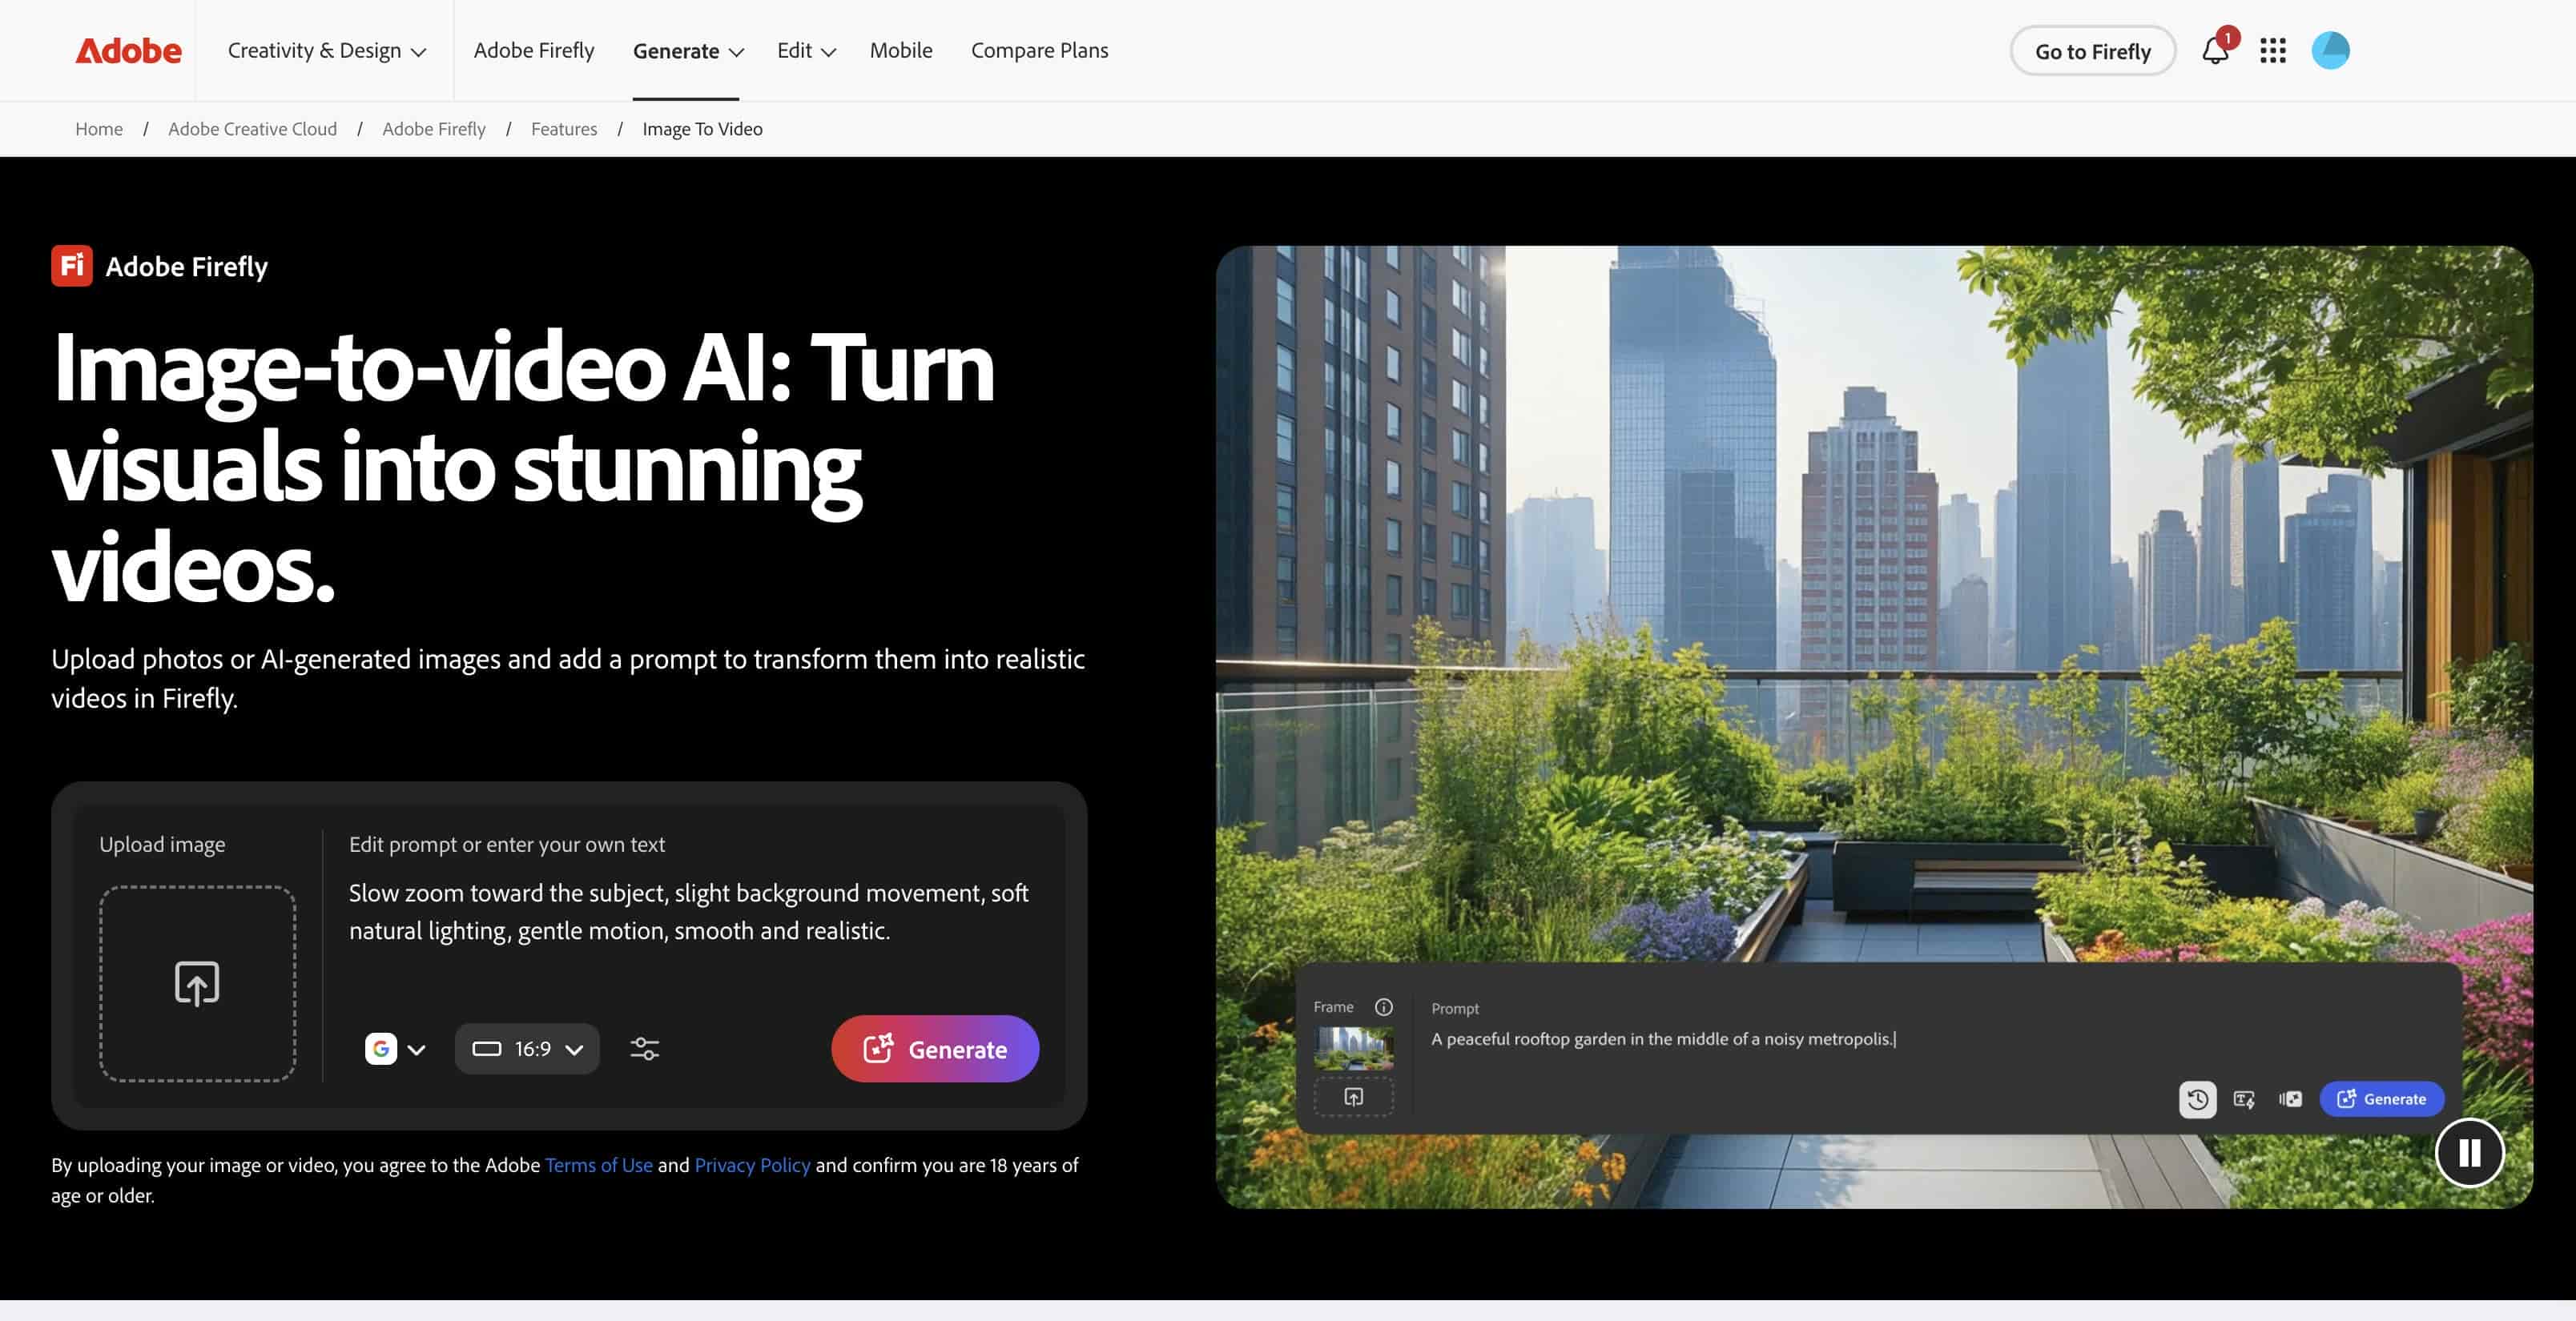Open the Mobile nav item
2576x1321 pixels.
pos(901,50)
